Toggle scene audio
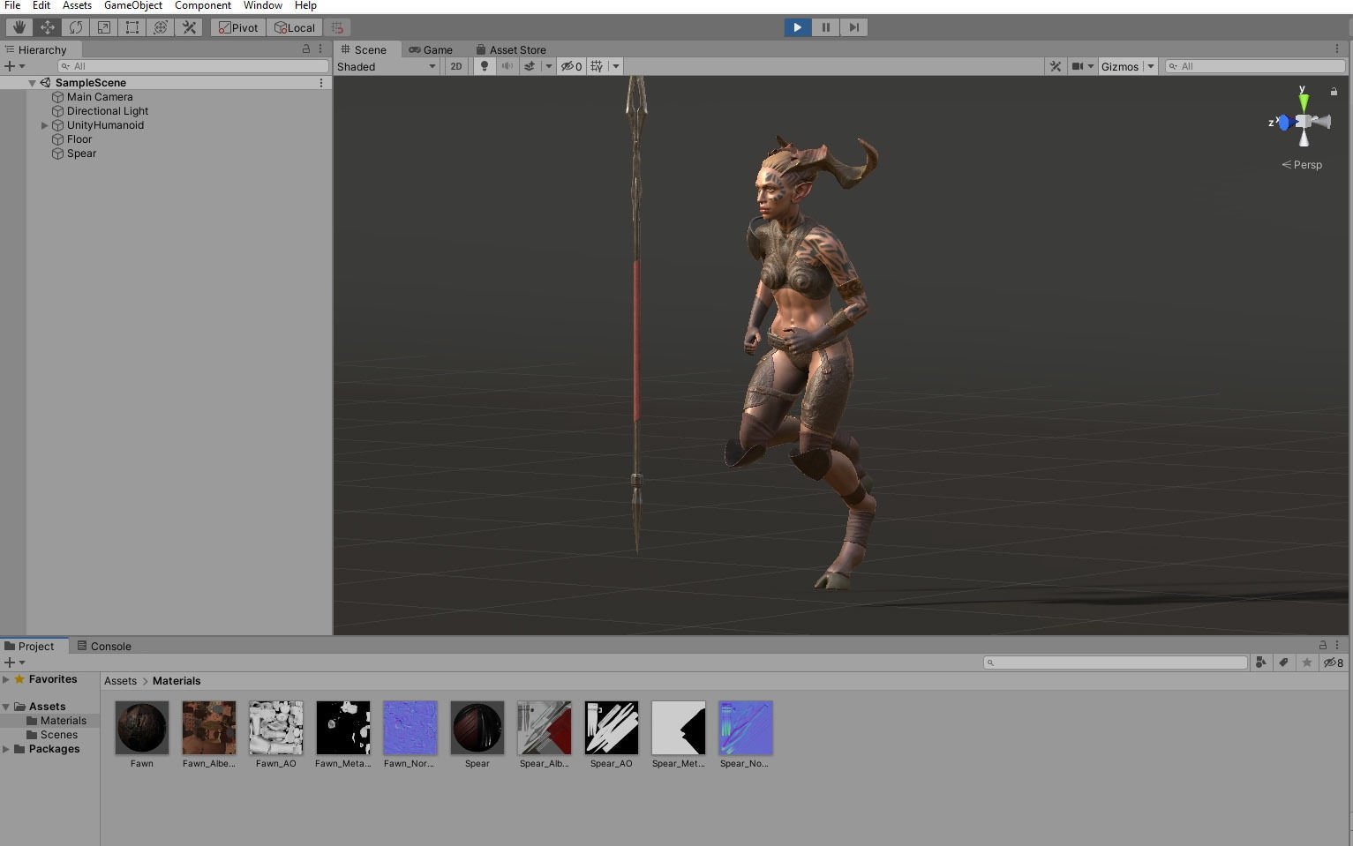1353x846 pixels. (x=507, y=66)
